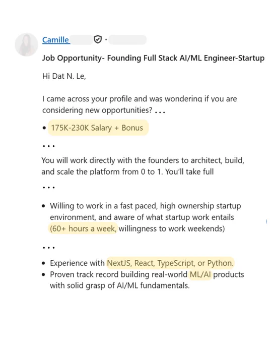Click the greeting "Hi Dat N. Le,"

click(64, 76)
